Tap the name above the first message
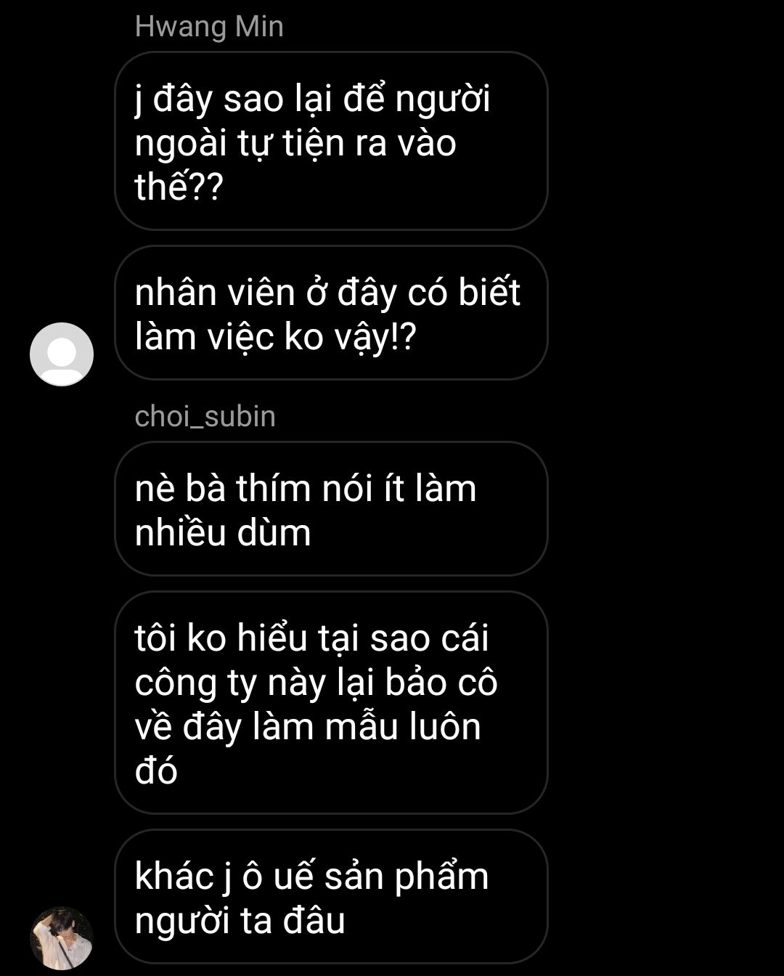 click(209, 28)
